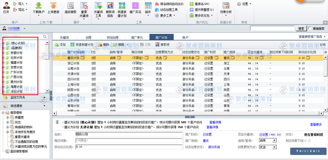Click 编辑 edit in plan toolbar

pos(121,45)
